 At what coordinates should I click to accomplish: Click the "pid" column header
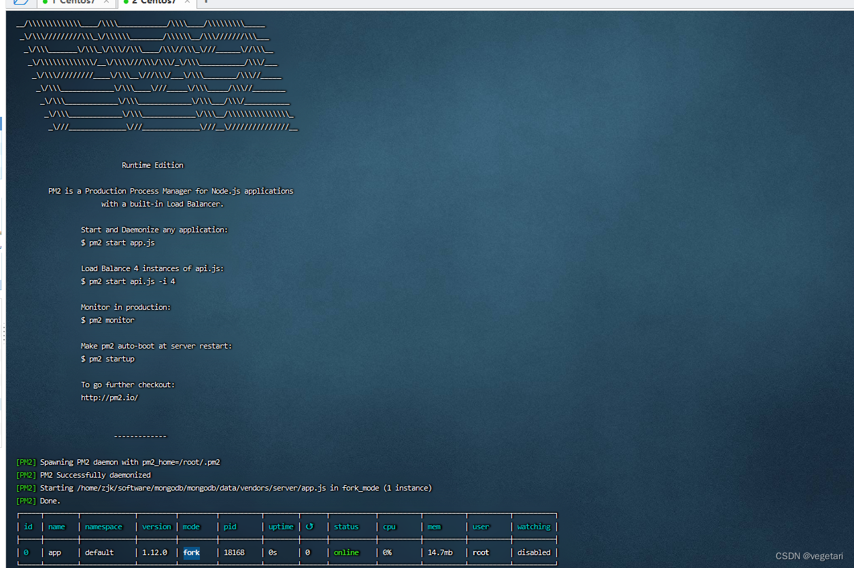pos(230,527)
